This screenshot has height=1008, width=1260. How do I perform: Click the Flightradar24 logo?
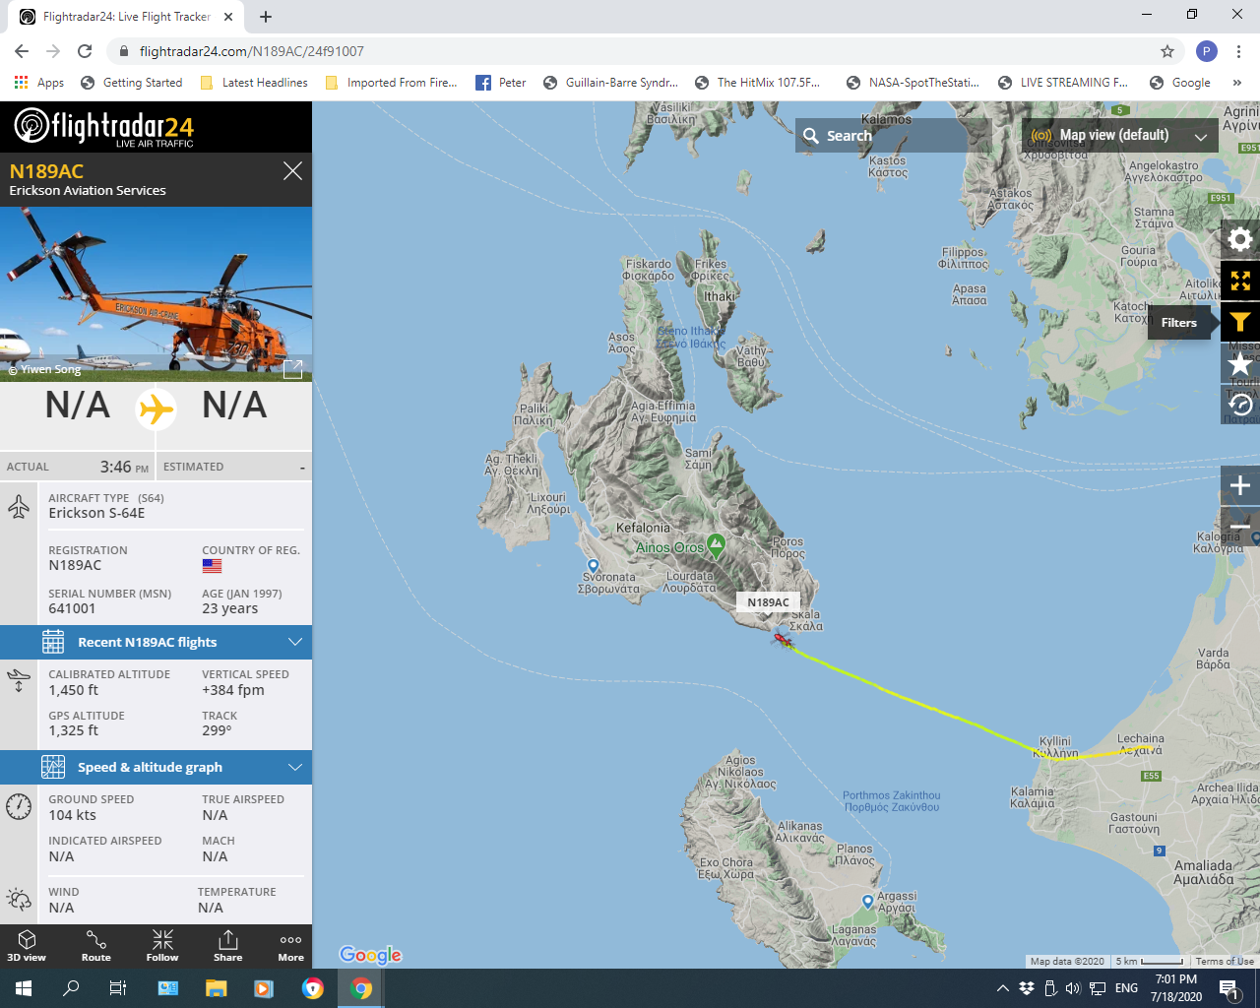click(103, 127)
